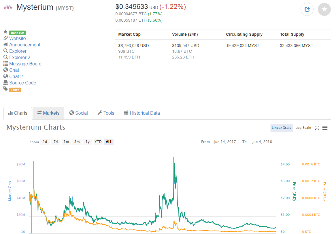Click the $139,547 USD volume value

pyautogui.click(x=186, y=46)
